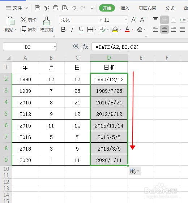This screenshot has width=188, height=203.
Task: Click the Save icon in quick toolbar
Action: click(38, 8)
